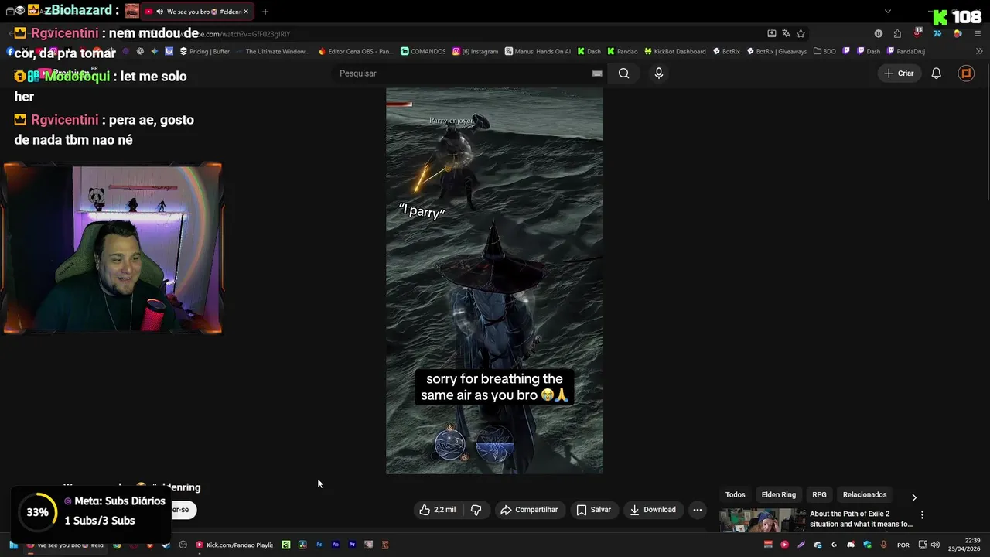This screenshot has height=557, width=990.
Task: Open the PandaDruj bookmark
Action: pyautogui.click(x=906, y=52)
